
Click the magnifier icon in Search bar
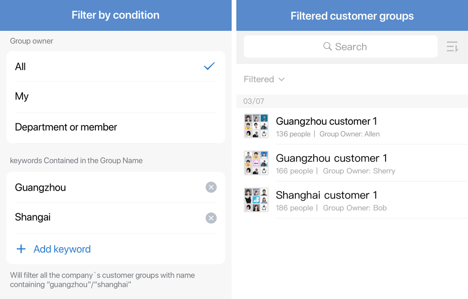[x=328, y=46]
